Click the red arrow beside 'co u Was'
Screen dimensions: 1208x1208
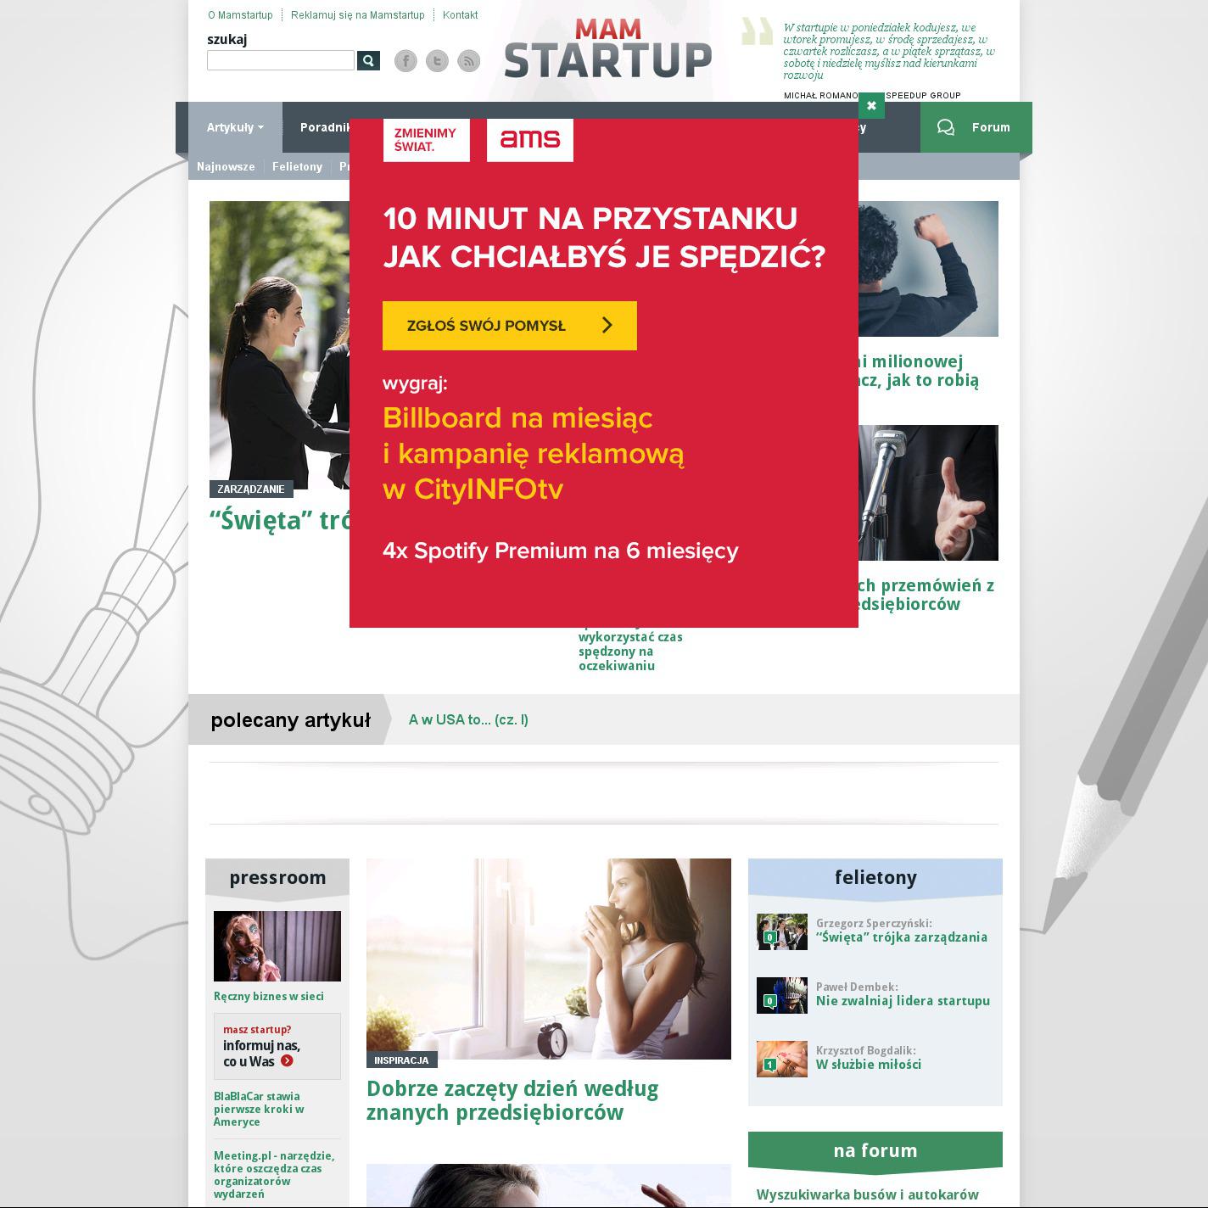click(x=287, y=1060)
